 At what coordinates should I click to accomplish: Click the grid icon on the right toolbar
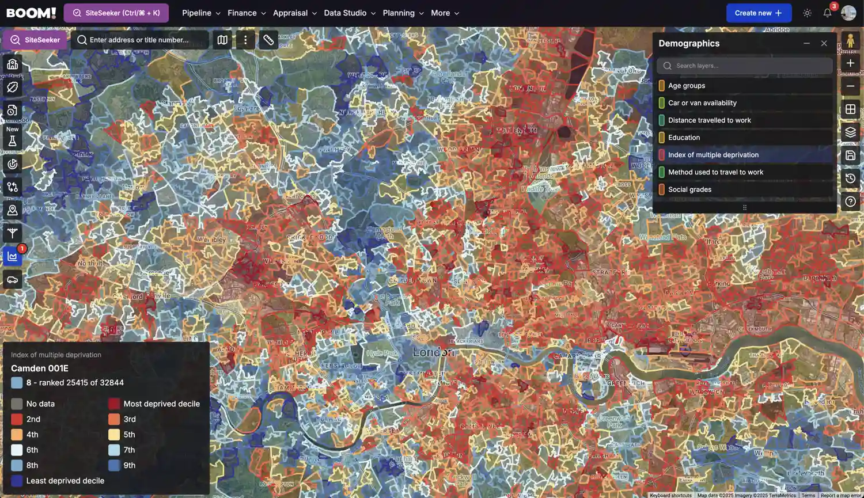pos(850,109)
